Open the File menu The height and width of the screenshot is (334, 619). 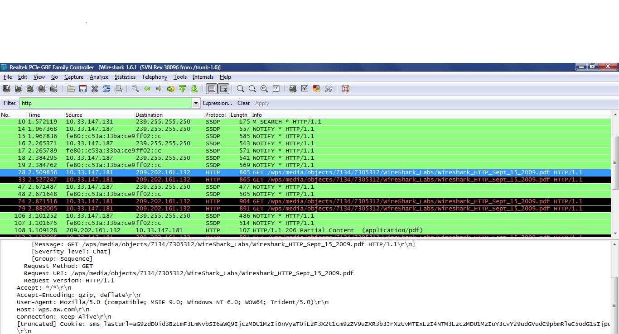point(8,77)
